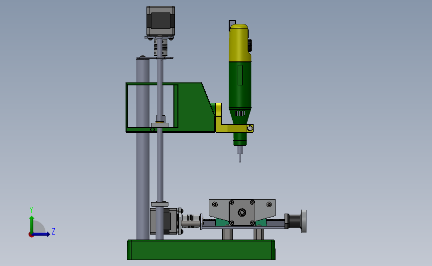Select the thick gray vertical guide column
This screenshot has height=266, width=432.
tap(143, 149)
